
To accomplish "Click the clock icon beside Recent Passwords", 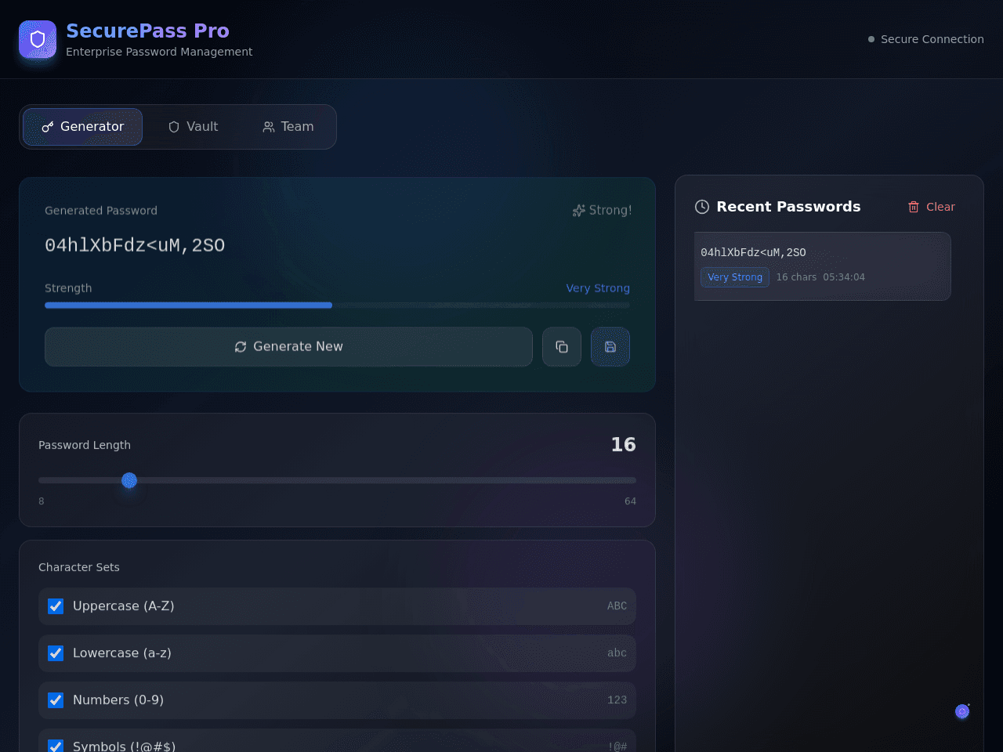I will [702, 207].
